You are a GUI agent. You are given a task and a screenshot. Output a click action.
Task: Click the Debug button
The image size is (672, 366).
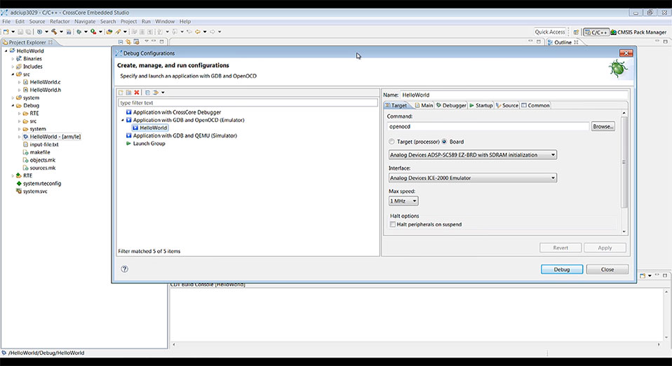[561, 269]
